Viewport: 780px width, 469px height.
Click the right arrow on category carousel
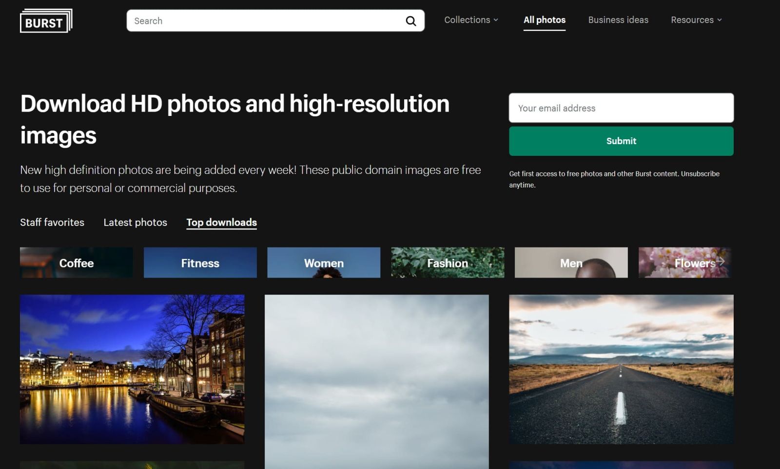pos(721,262)
